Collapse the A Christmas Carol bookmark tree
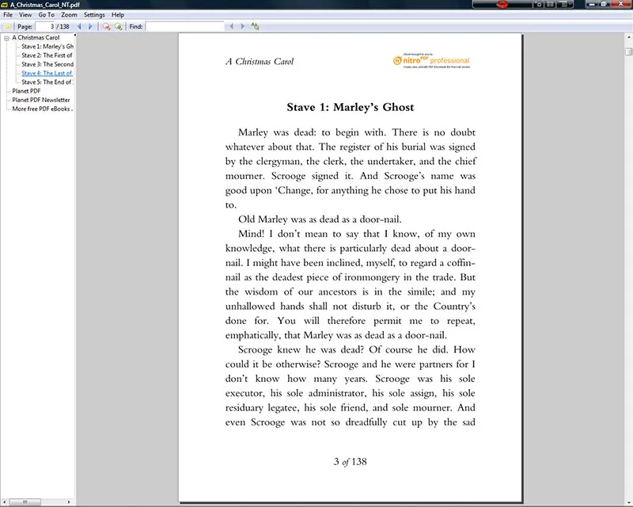 tap(5, 37)
